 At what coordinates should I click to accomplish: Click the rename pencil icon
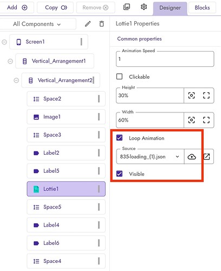88,24
